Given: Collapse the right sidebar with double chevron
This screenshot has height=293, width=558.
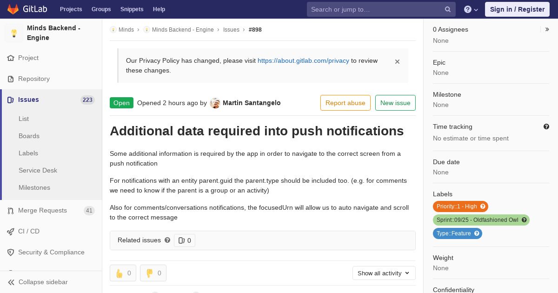Looking at the screenshot, I should pyautogui.click(x=547, y=29).
